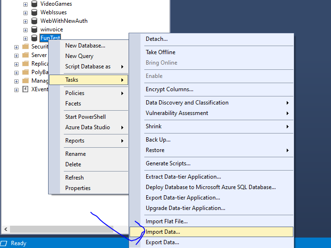Click the Server Objects folder icon
The image size is (331, 248).
point(25,55)
